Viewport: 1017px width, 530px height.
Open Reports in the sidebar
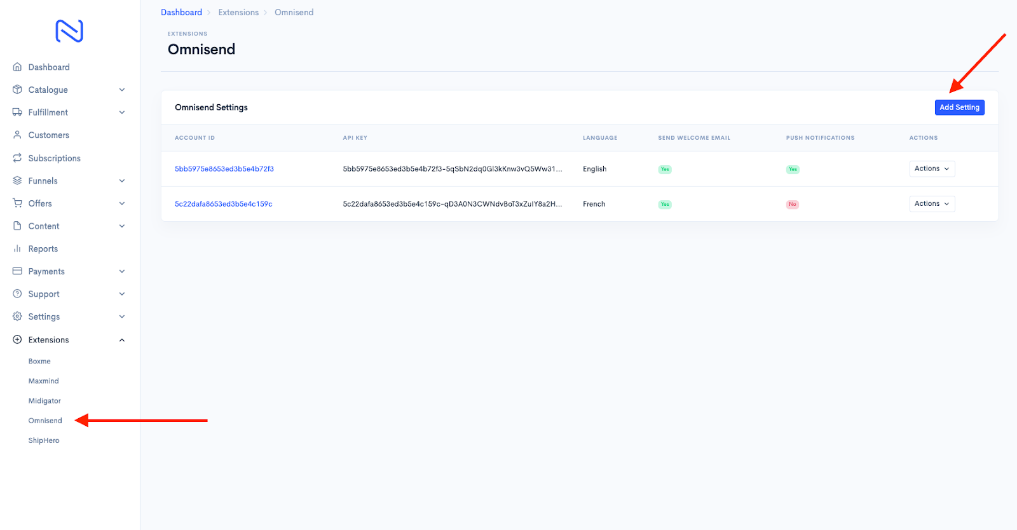coord(43,249)
